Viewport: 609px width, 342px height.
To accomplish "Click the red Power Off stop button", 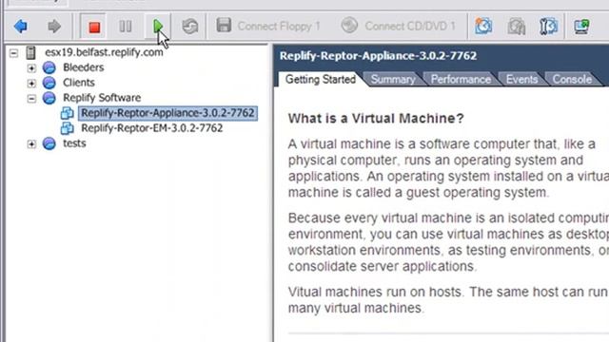I will coord(94,27).
